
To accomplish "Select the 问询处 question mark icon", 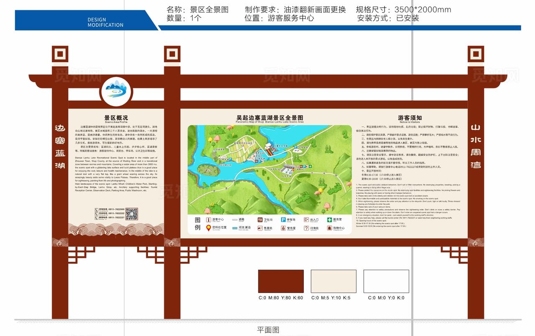I will (x=306, y=228).
